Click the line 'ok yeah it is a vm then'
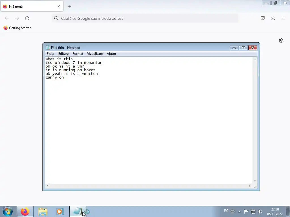Image resolution: width=290 pixels, height=217 pixels. [x=72, y=74]
